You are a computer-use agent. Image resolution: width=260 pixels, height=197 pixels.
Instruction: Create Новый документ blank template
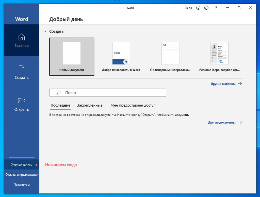click(72, 57)
